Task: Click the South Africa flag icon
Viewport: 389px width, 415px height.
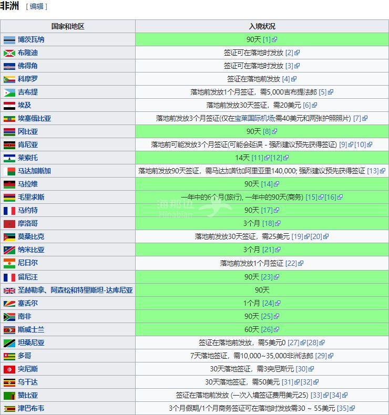Action: pyautogui.click(x=9, y=317)
